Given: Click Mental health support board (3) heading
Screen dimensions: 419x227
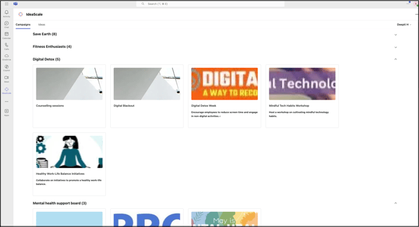Looking at the screenshot, I should (x=60, y=203).
